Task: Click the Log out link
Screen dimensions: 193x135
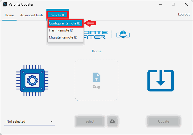Action: tap(184, 14)
